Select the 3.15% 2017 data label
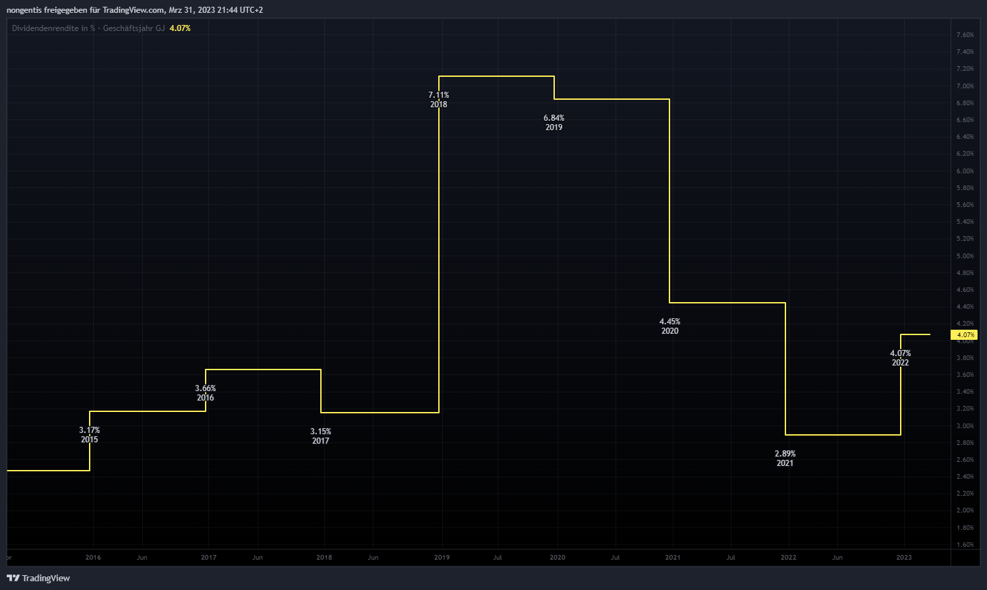 pyautogui.click(x=321, y=436)
